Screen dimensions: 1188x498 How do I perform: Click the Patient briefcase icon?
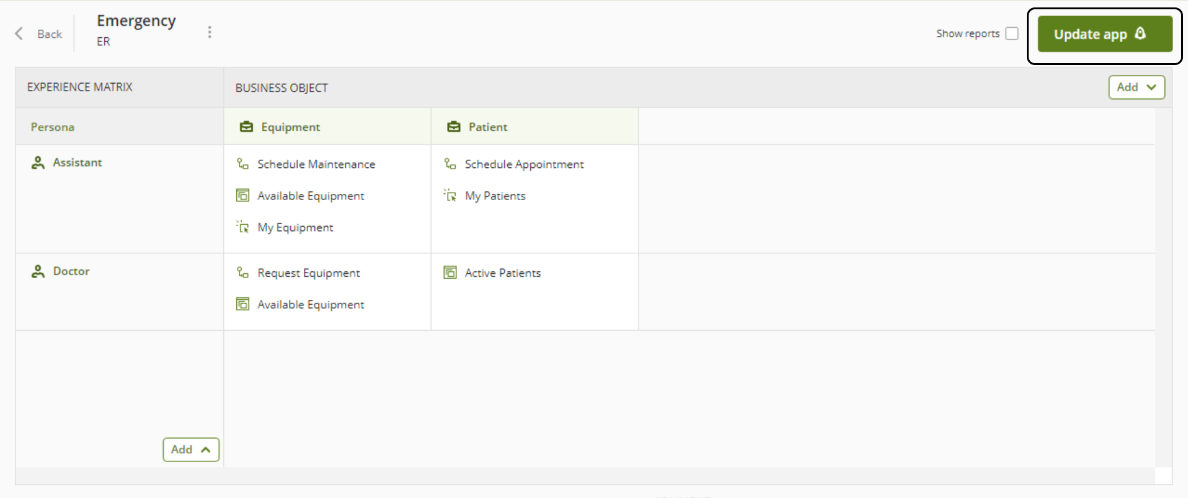(x=454, y=127)
